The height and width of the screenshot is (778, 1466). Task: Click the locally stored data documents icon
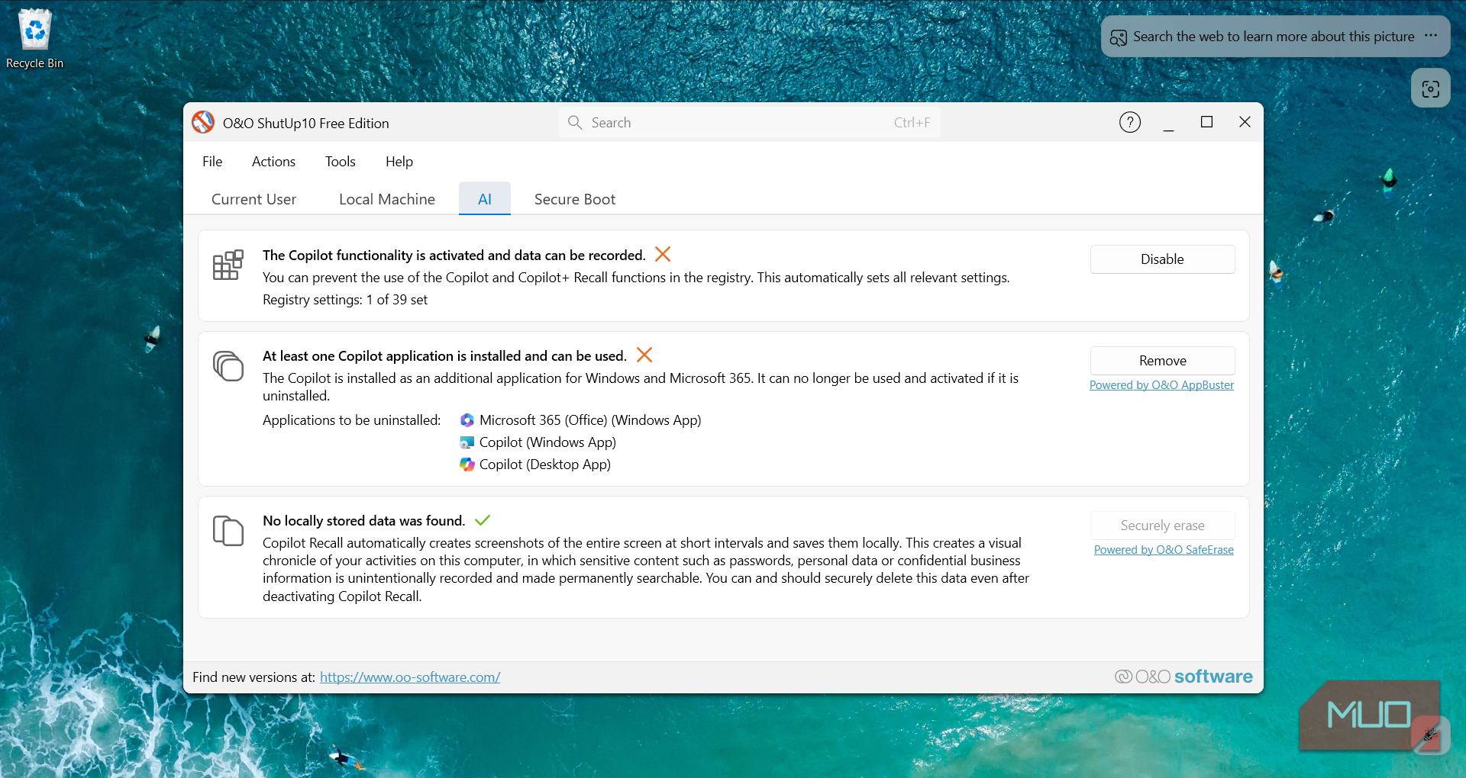click(228, 530)
